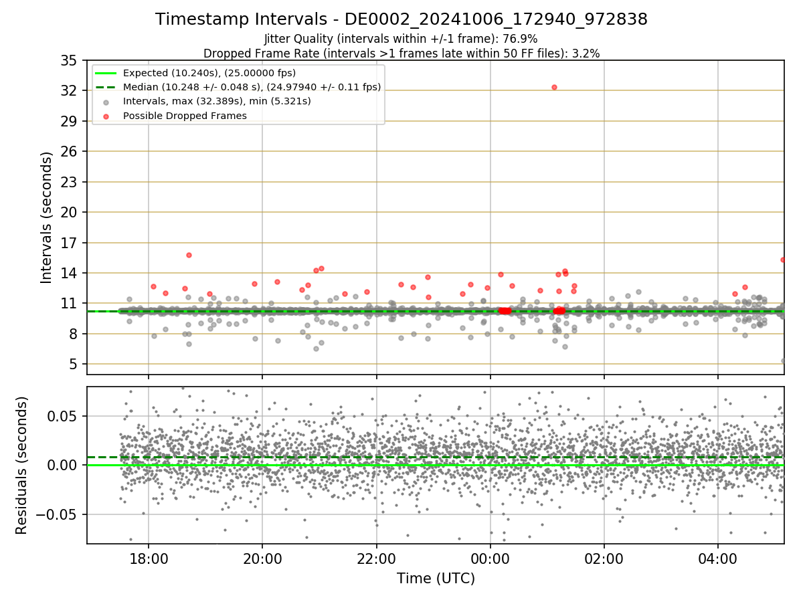Image resolution: width=803 pixels, height=602 pixels.
Task: Click the gray minimum point near 5.3s at right edge
Action: [783, 361]
